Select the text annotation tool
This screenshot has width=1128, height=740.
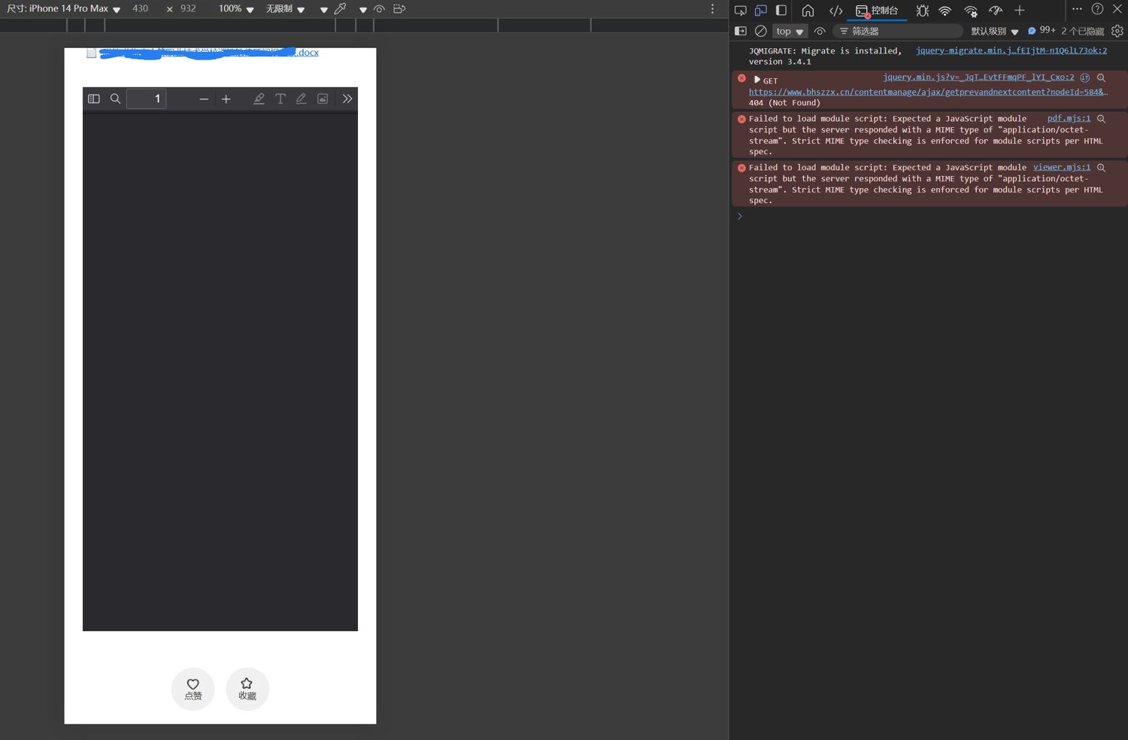pyautogui.click(x=280, y=99)
